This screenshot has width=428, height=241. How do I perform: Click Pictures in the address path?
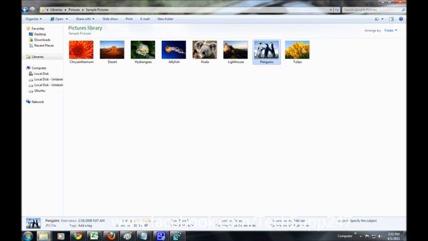74,10
